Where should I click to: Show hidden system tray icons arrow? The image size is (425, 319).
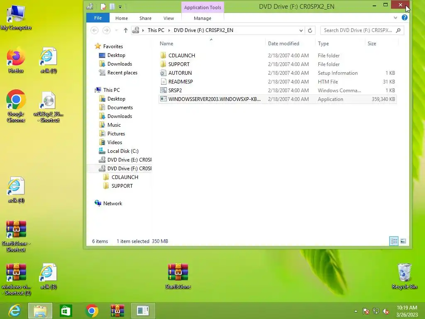[356, 311]
